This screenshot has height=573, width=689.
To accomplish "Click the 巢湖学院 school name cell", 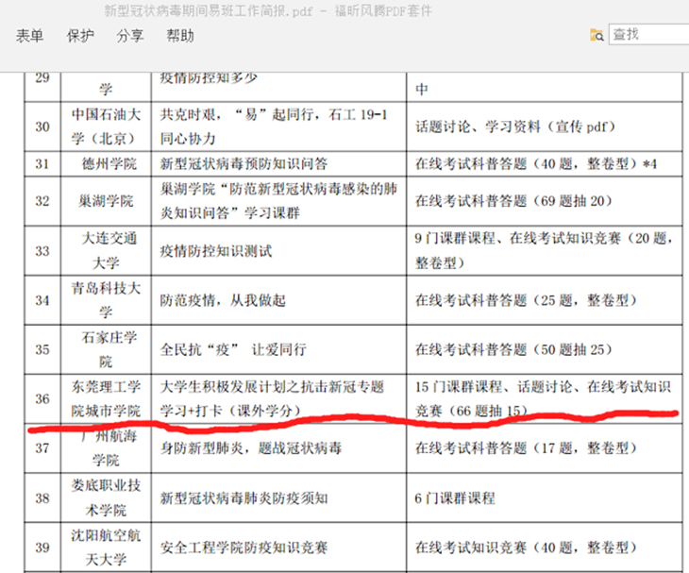I will tap(106, 201).
